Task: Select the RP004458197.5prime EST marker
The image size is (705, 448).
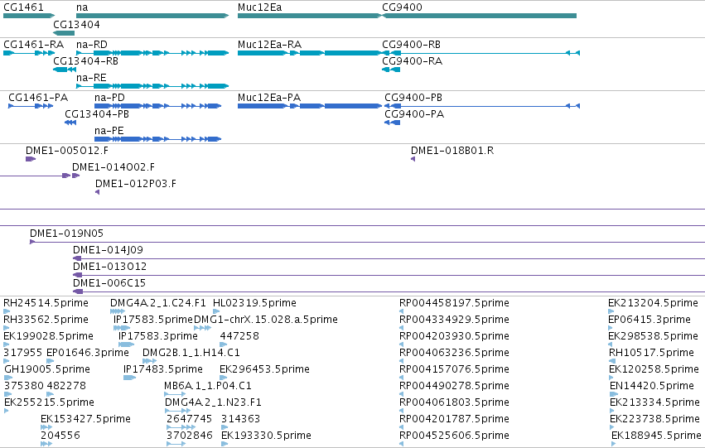Action: (401, 311)
